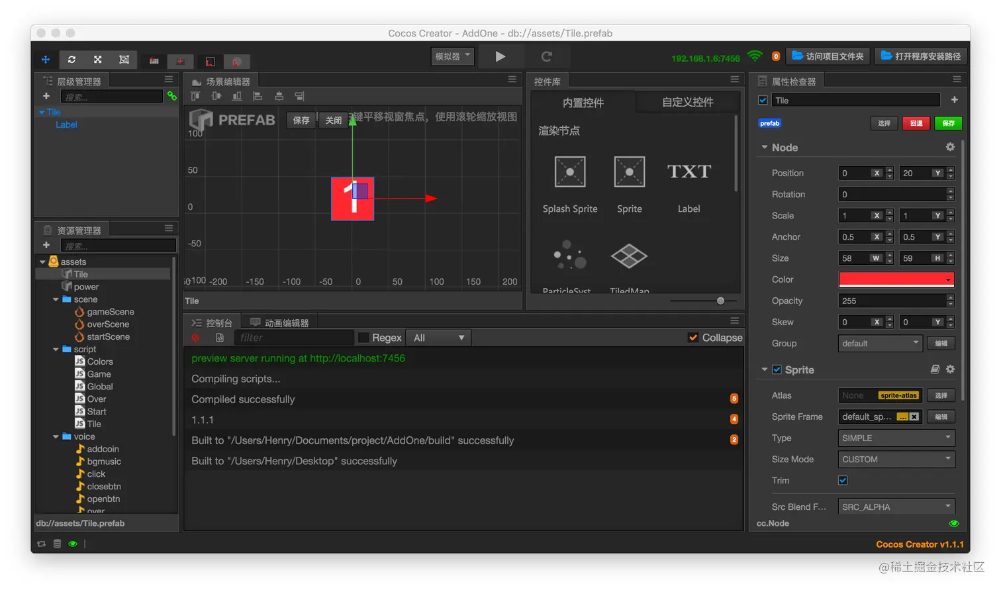Image resolution: width=1001 pixels, height=590 pixels.
Task: Open the simulator platform dropdown
Action: pos(453,56)
